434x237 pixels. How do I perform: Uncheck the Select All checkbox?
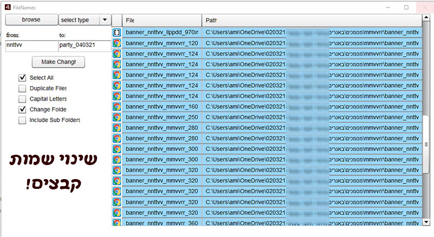click(22, 77)
